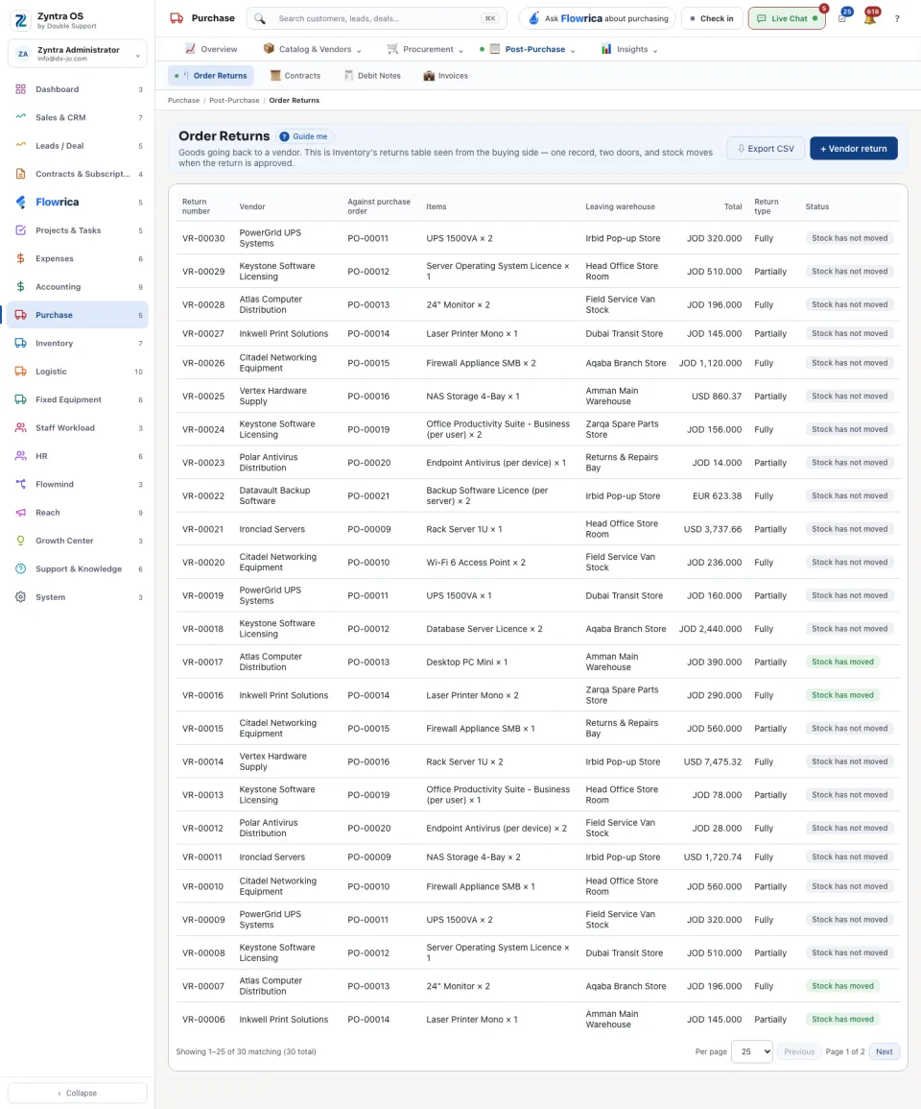
Task: Click 'Database Server Licence × 2' item cell
Action: click(x=484, y=629)
